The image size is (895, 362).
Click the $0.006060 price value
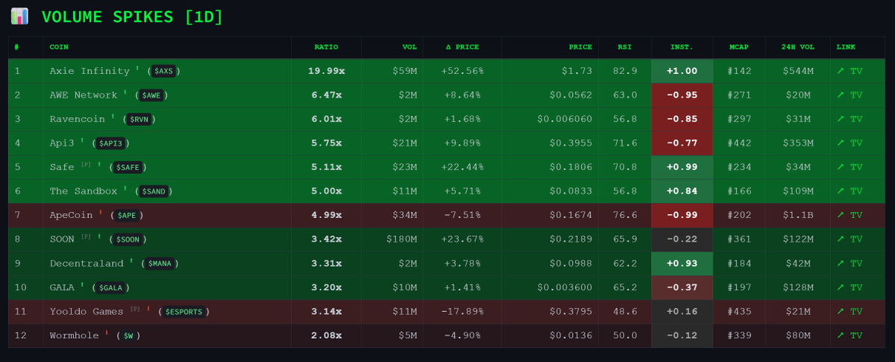tap(565, 119)
